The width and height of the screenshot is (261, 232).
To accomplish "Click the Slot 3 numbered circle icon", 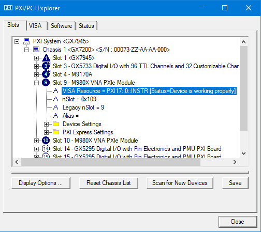I will [46, 66].
